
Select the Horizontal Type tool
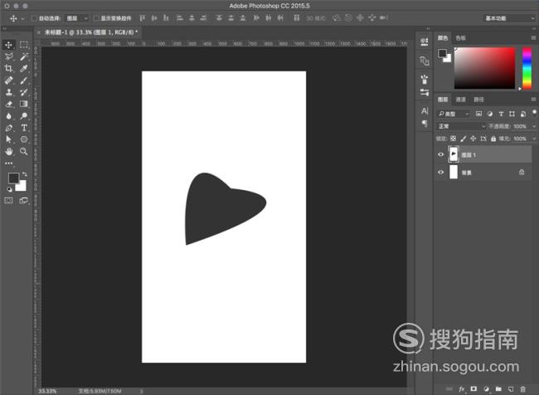[x=24, y=128]
